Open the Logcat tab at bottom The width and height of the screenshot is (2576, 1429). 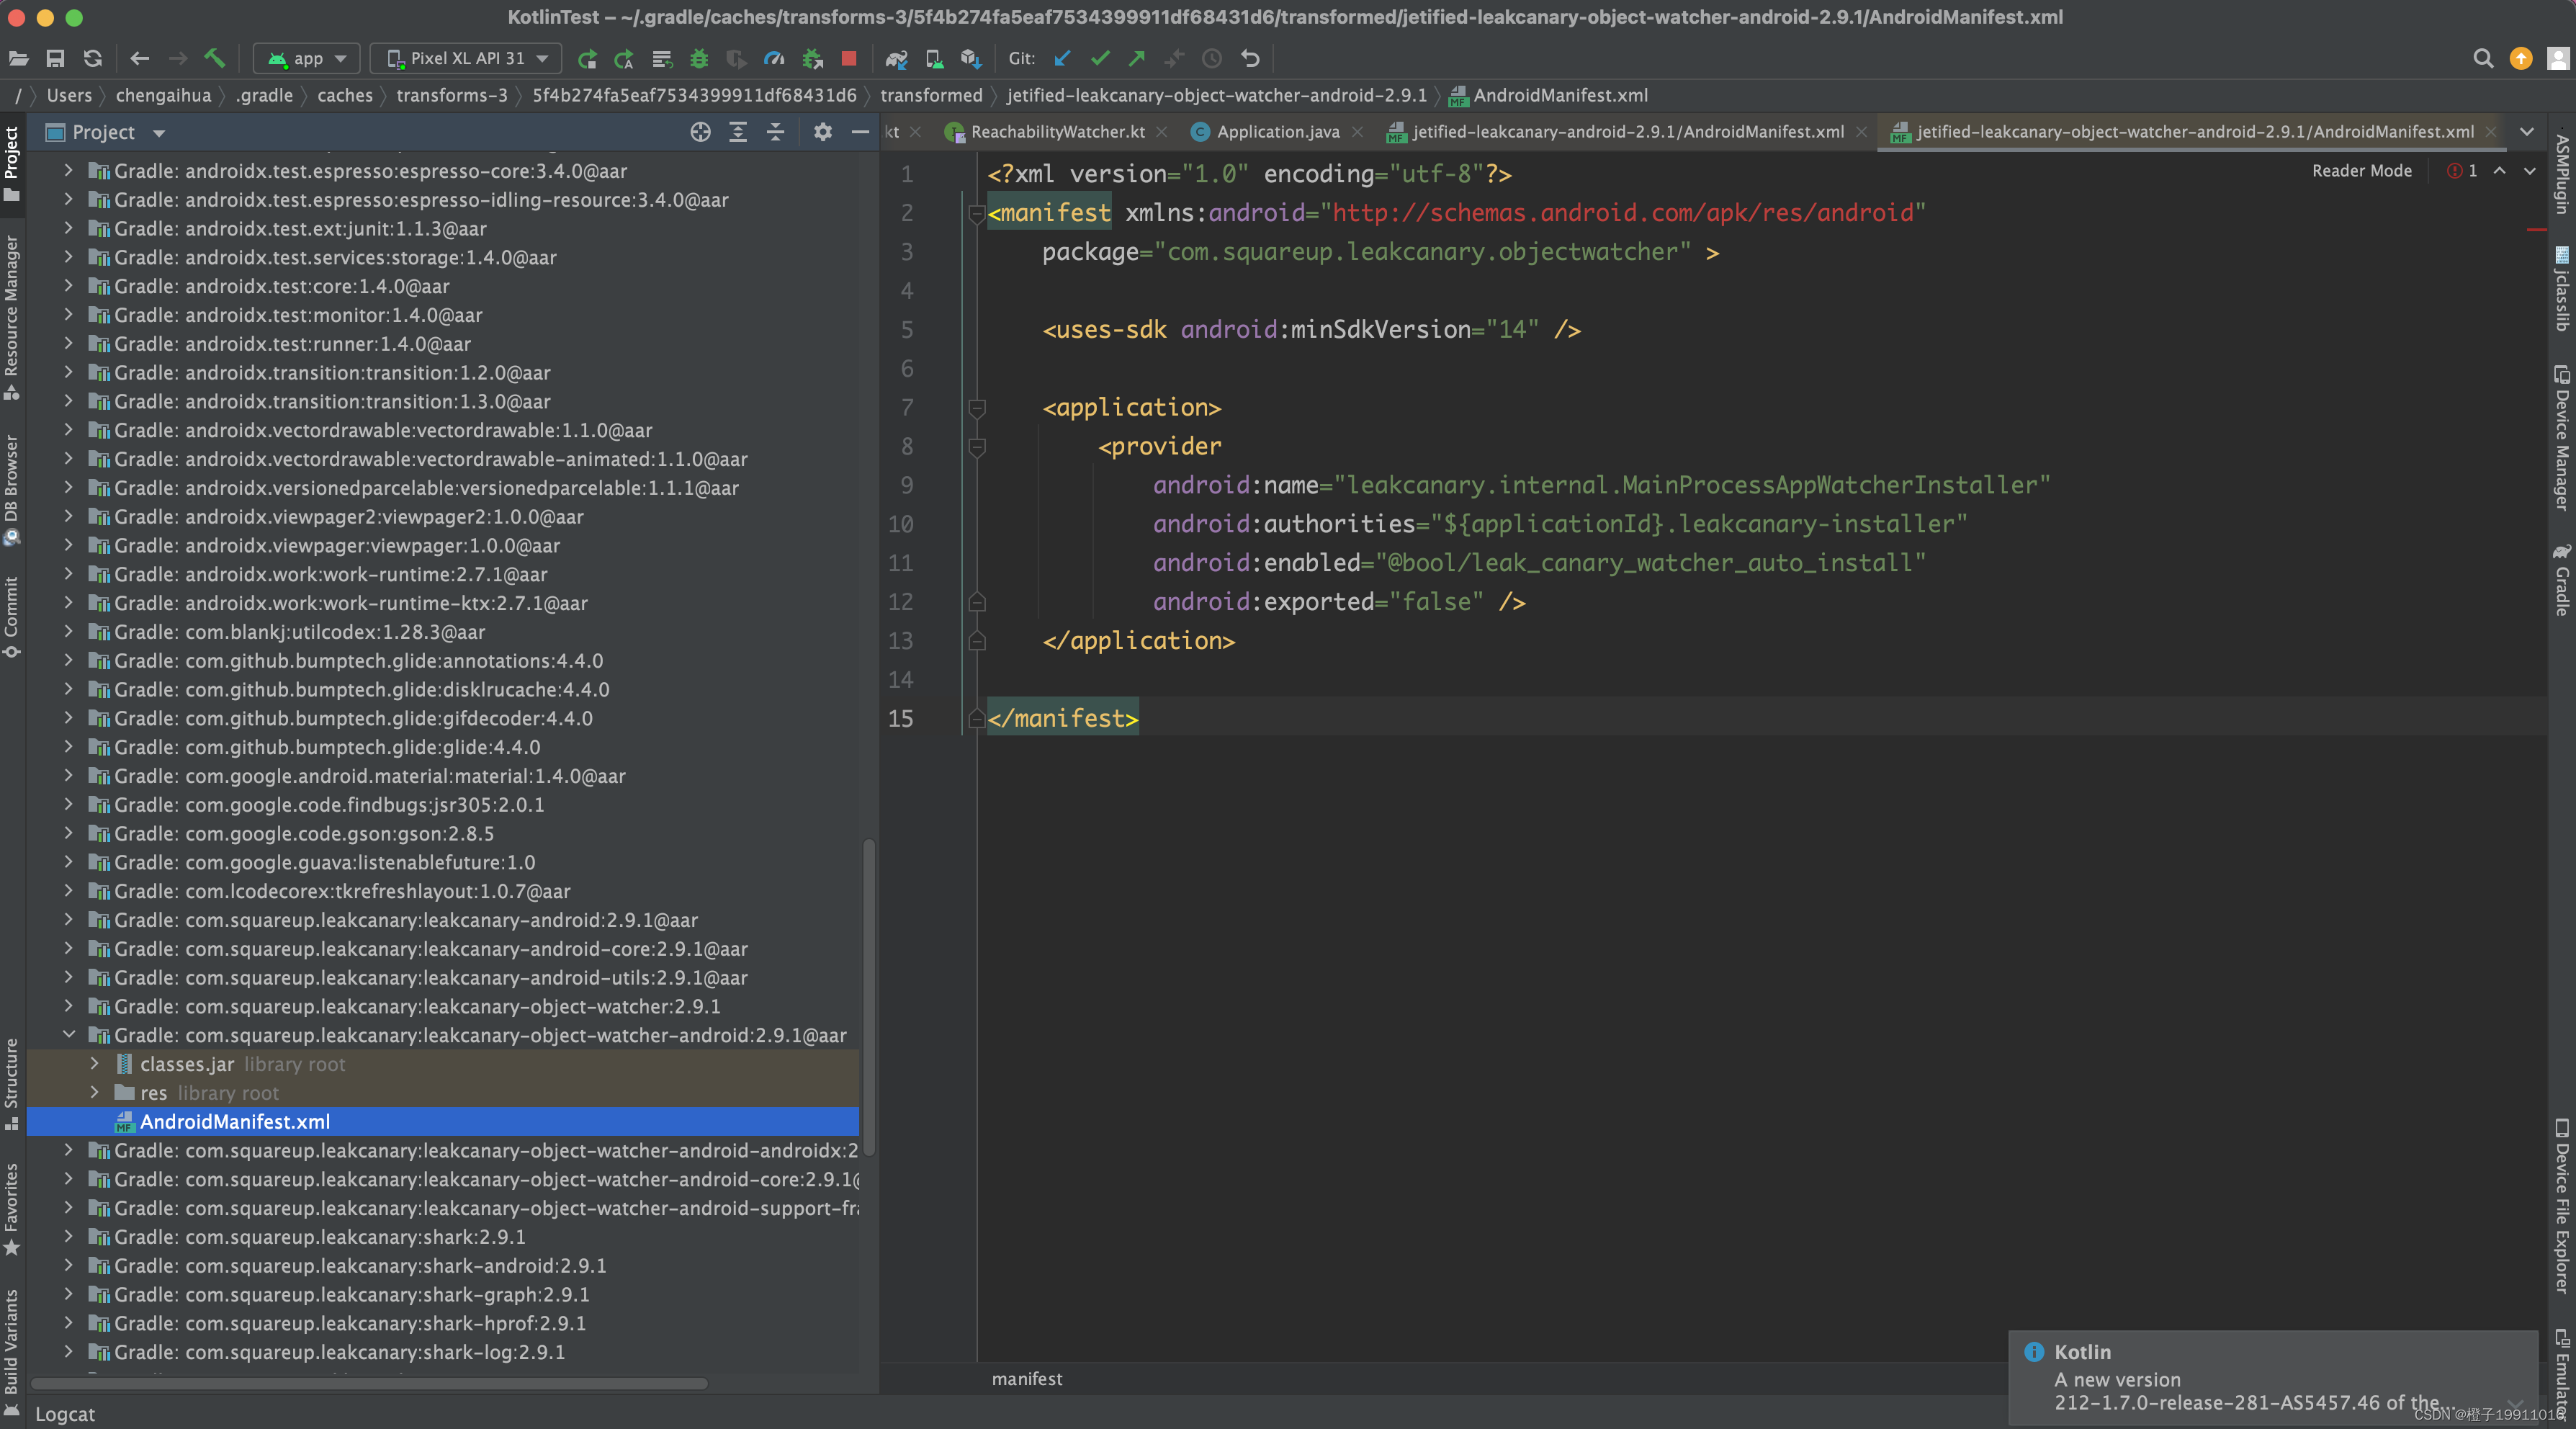[x=65, y=1414]
